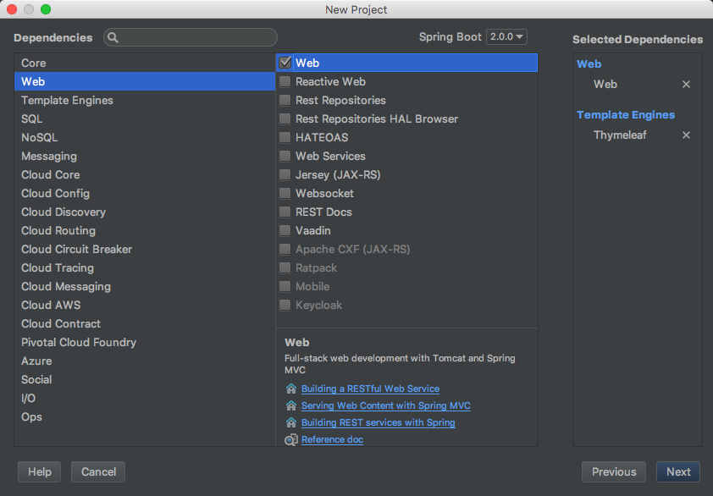This screenshot has width=713, height=496.
Task: Remove Web from selected dependencies
Action: click(686, 85)
